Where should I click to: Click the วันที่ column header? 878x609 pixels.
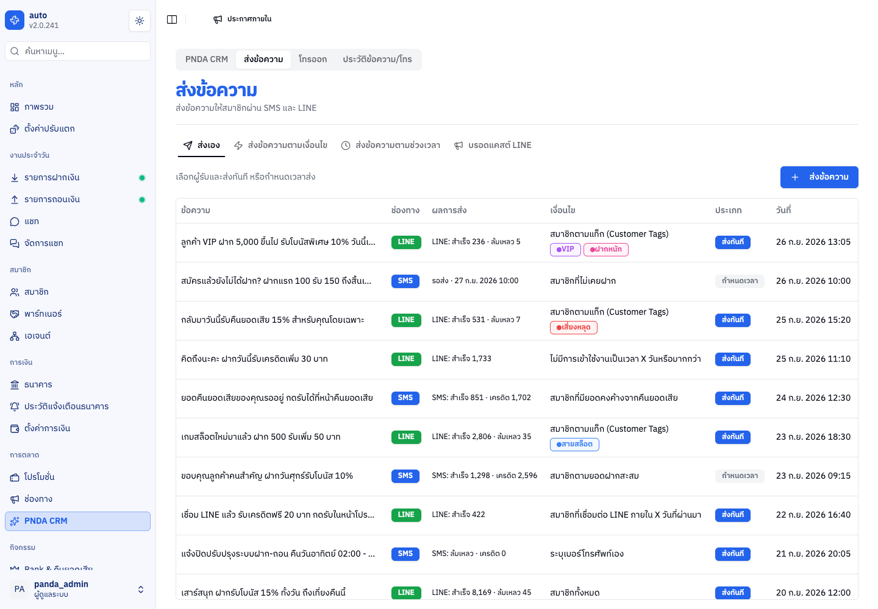click(x=783, y=211)
